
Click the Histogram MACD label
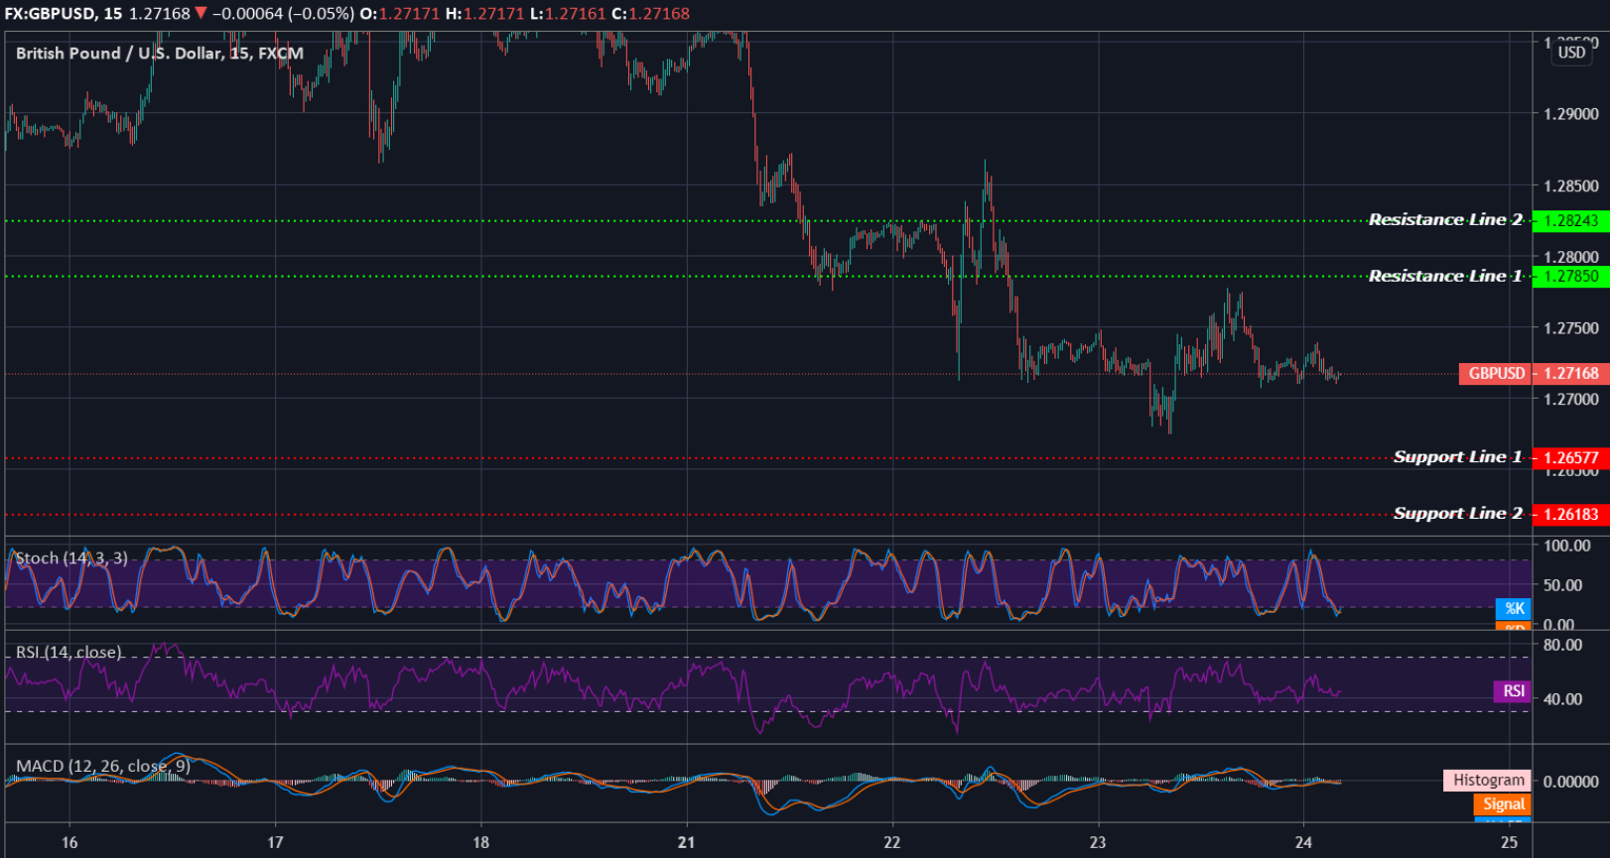[1487, 781]
